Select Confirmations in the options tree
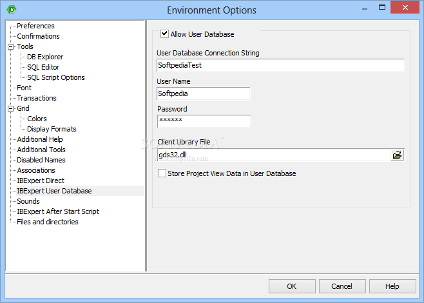The width and height of the screenshot is (424, 303). [38, 36]
